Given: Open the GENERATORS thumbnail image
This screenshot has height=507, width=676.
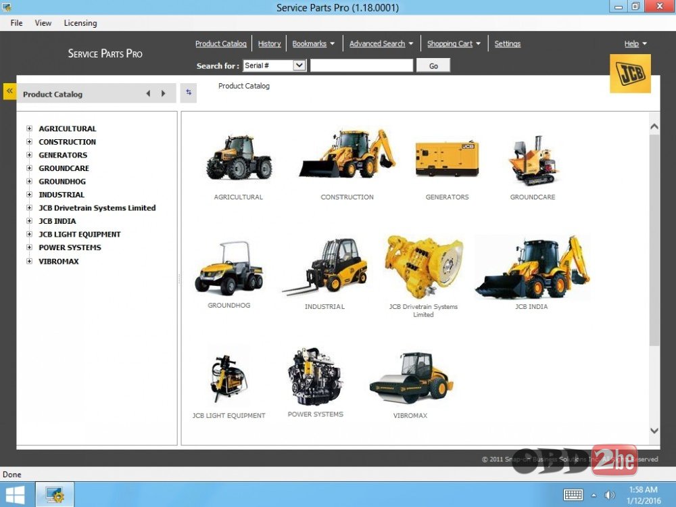Looking at the screenshot, I should pyautogui.click(x=447, y=158).
